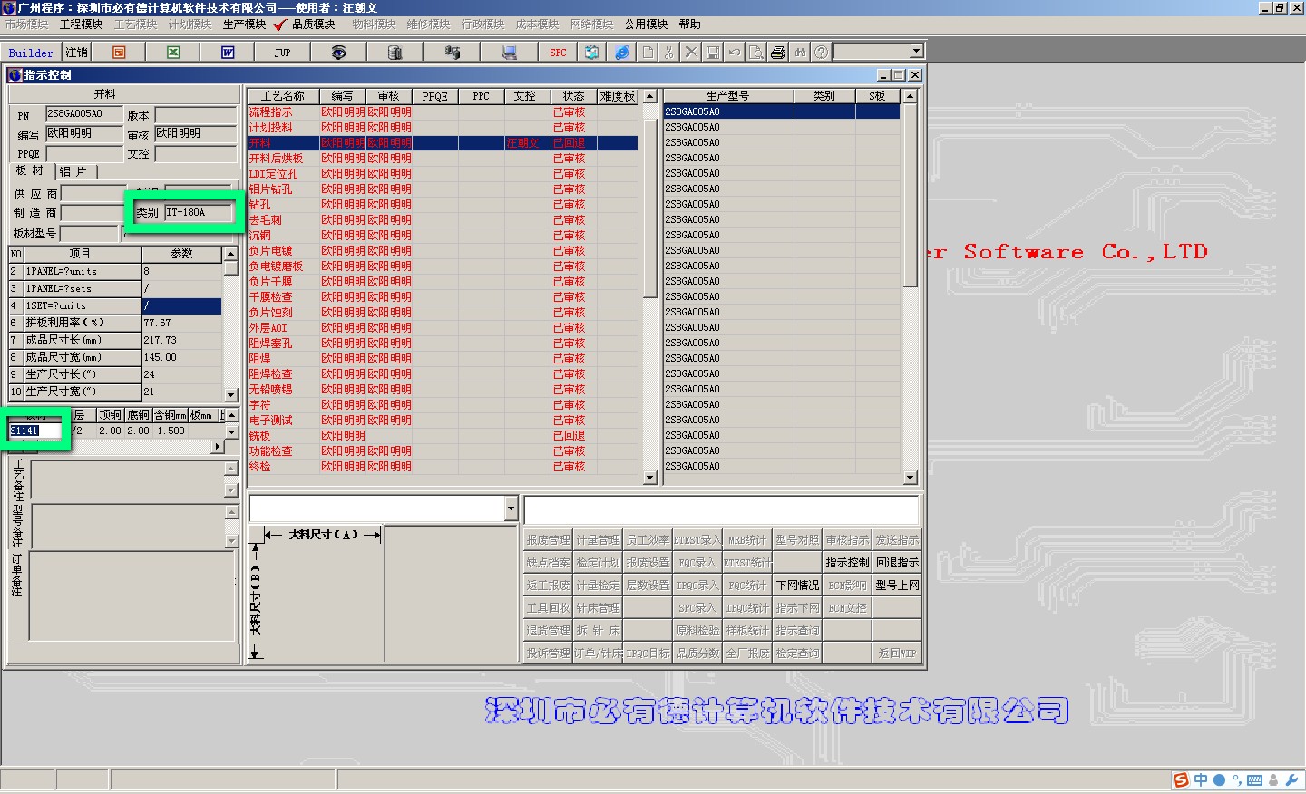Toggle the full/half-width circle IME icon
1306x794 pixels.
point(1219,780)
